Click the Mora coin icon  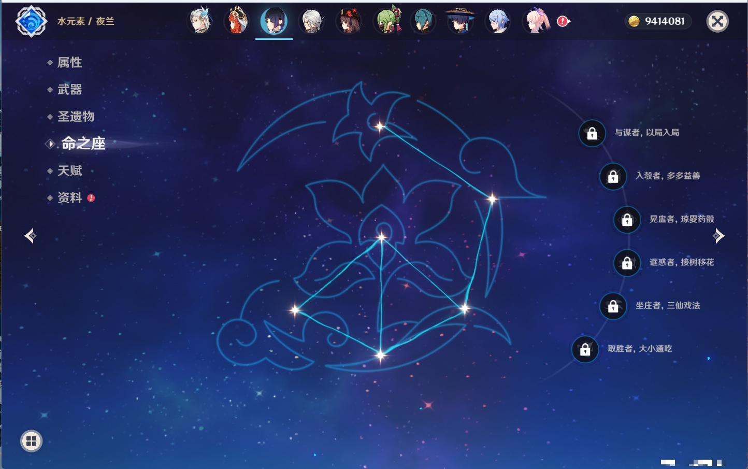coord(634,21)
